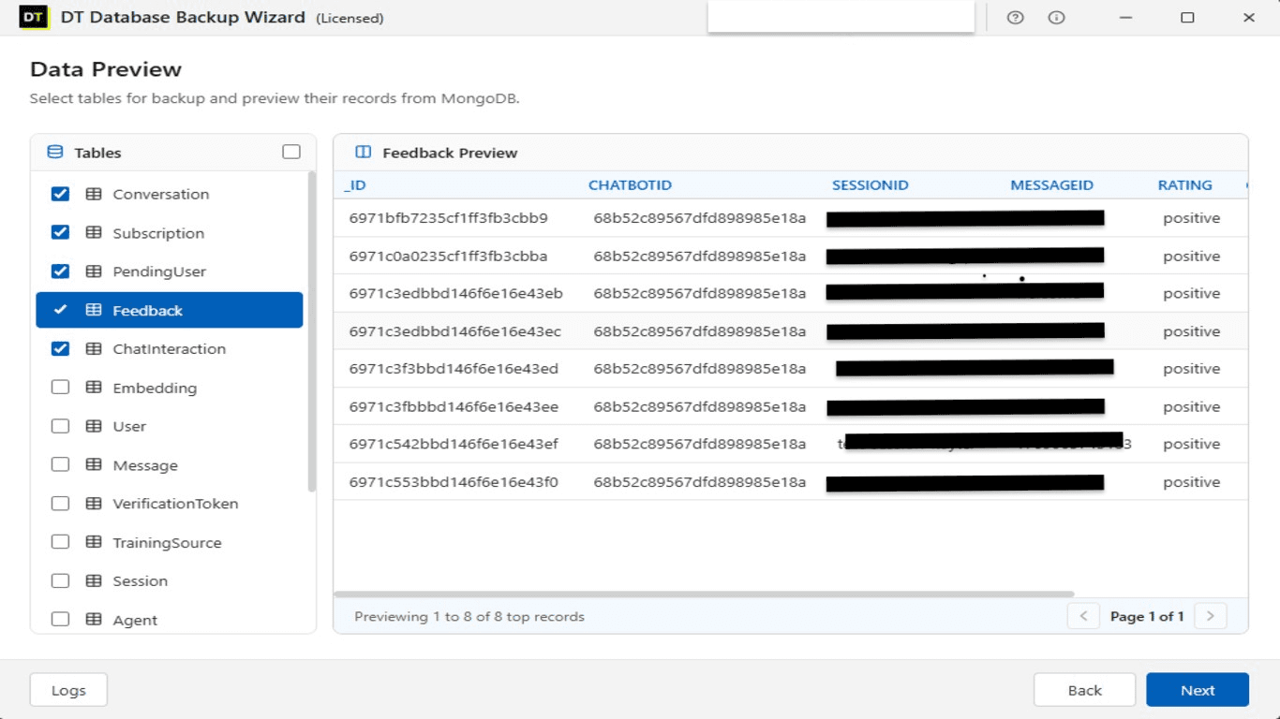Enable the Embedding table checkbox

point(60,388)
